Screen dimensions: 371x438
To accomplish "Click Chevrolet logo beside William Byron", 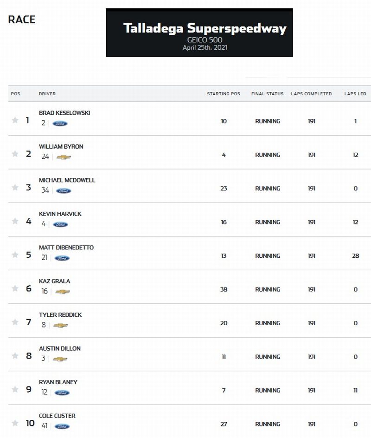I will click(64, 157).
